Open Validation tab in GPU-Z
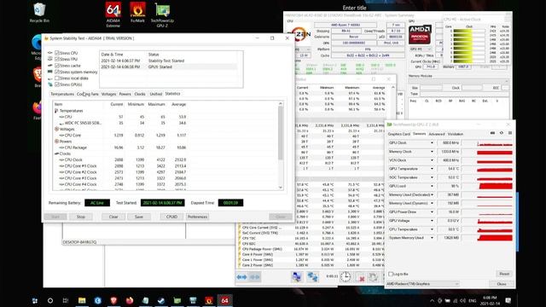546x307 pixels. [x=456, y=134]
